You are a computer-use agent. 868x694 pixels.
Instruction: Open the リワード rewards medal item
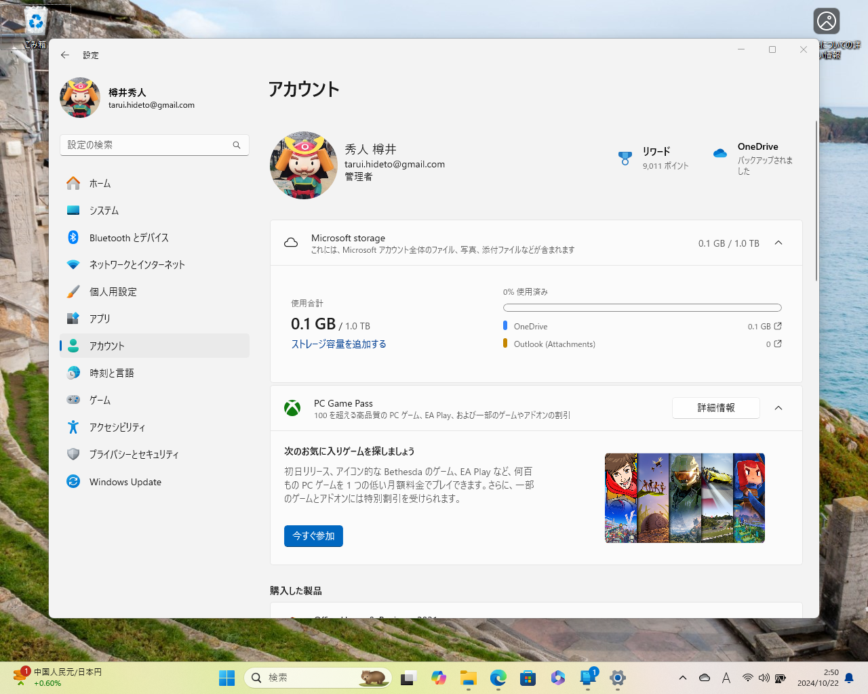[x=653, y=158]
